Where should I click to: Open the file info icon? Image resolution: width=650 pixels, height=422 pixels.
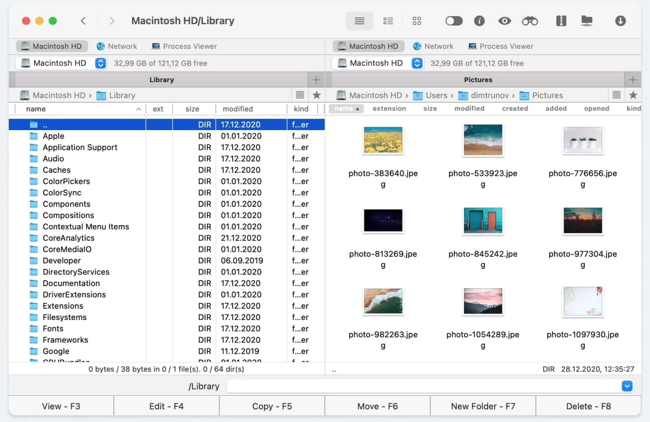click(x=479, y=21)
